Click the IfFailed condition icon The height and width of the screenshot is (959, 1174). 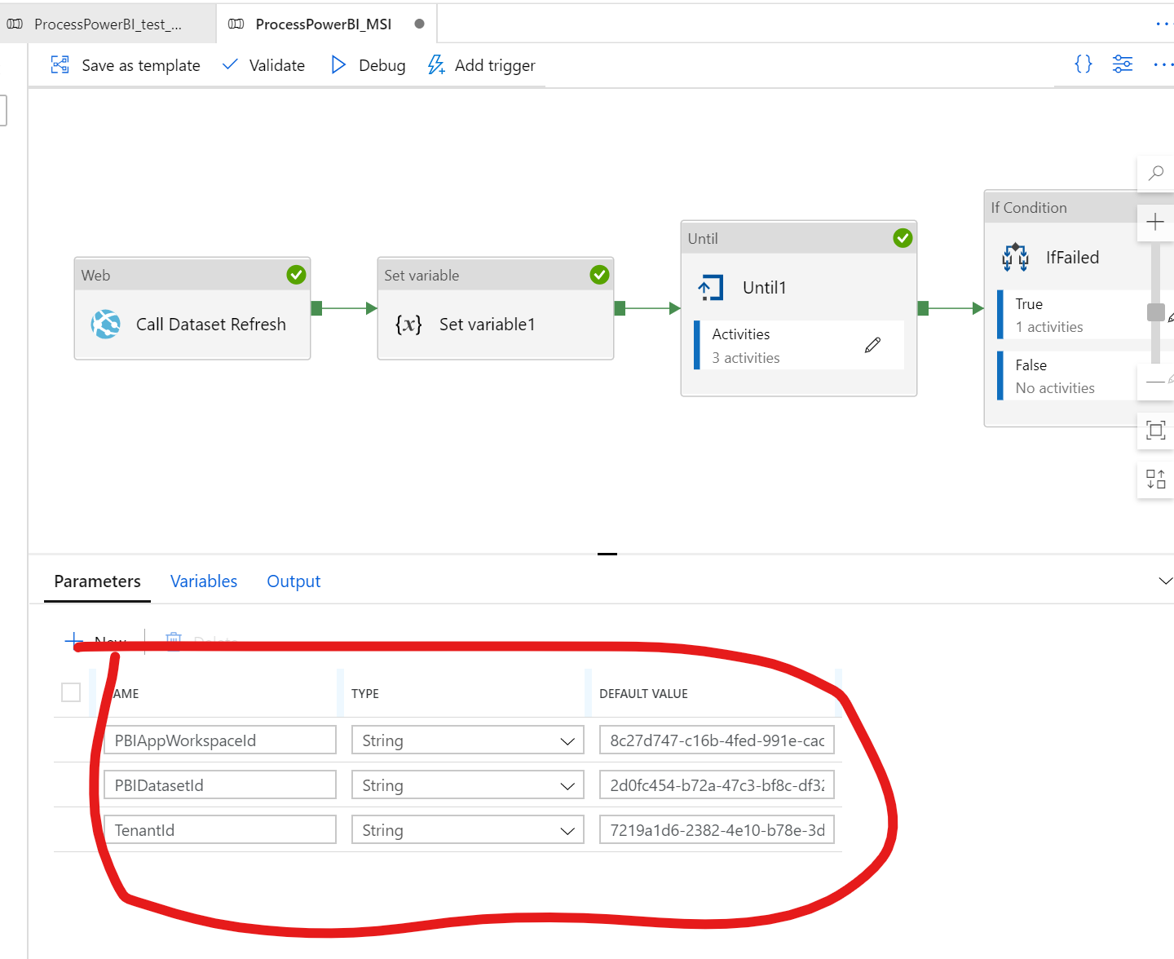(x=1015, y=257)
